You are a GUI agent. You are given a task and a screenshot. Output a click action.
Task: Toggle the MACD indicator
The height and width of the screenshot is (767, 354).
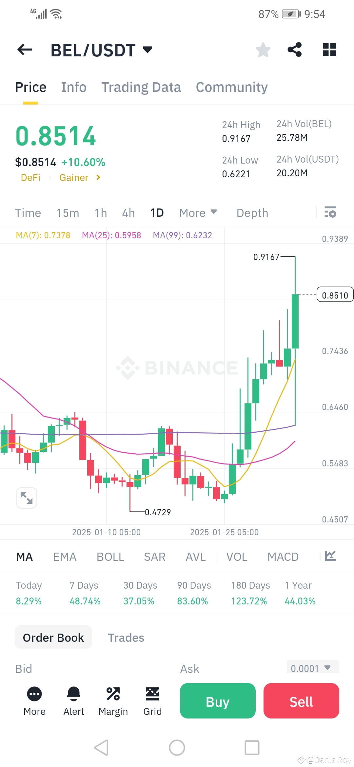point(283,556)
